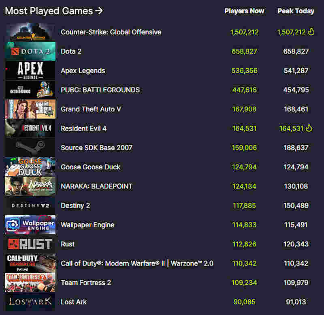
Task: Open the NARAKA: BLADEPOINT title link
Action: coord(96,186)
